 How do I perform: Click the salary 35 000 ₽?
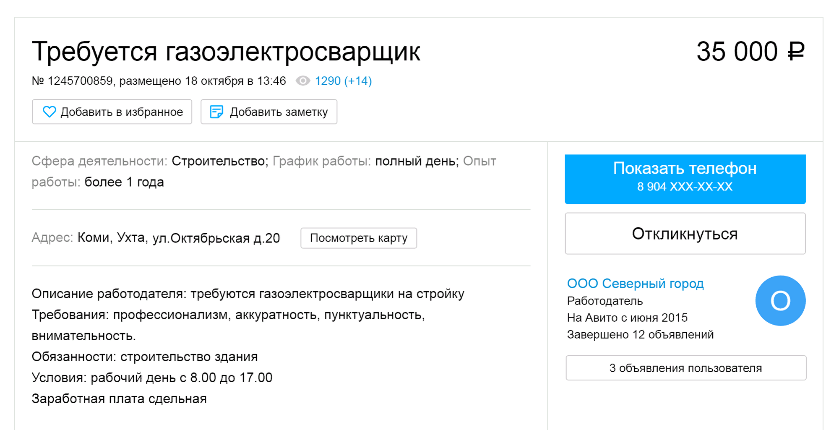750,52
